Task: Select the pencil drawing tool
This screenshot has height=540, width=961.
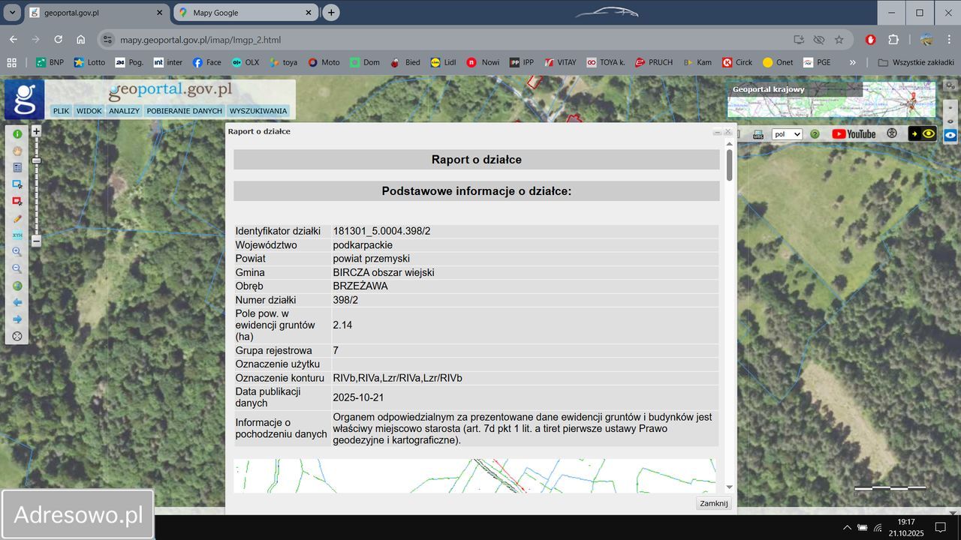Action: 17,218
